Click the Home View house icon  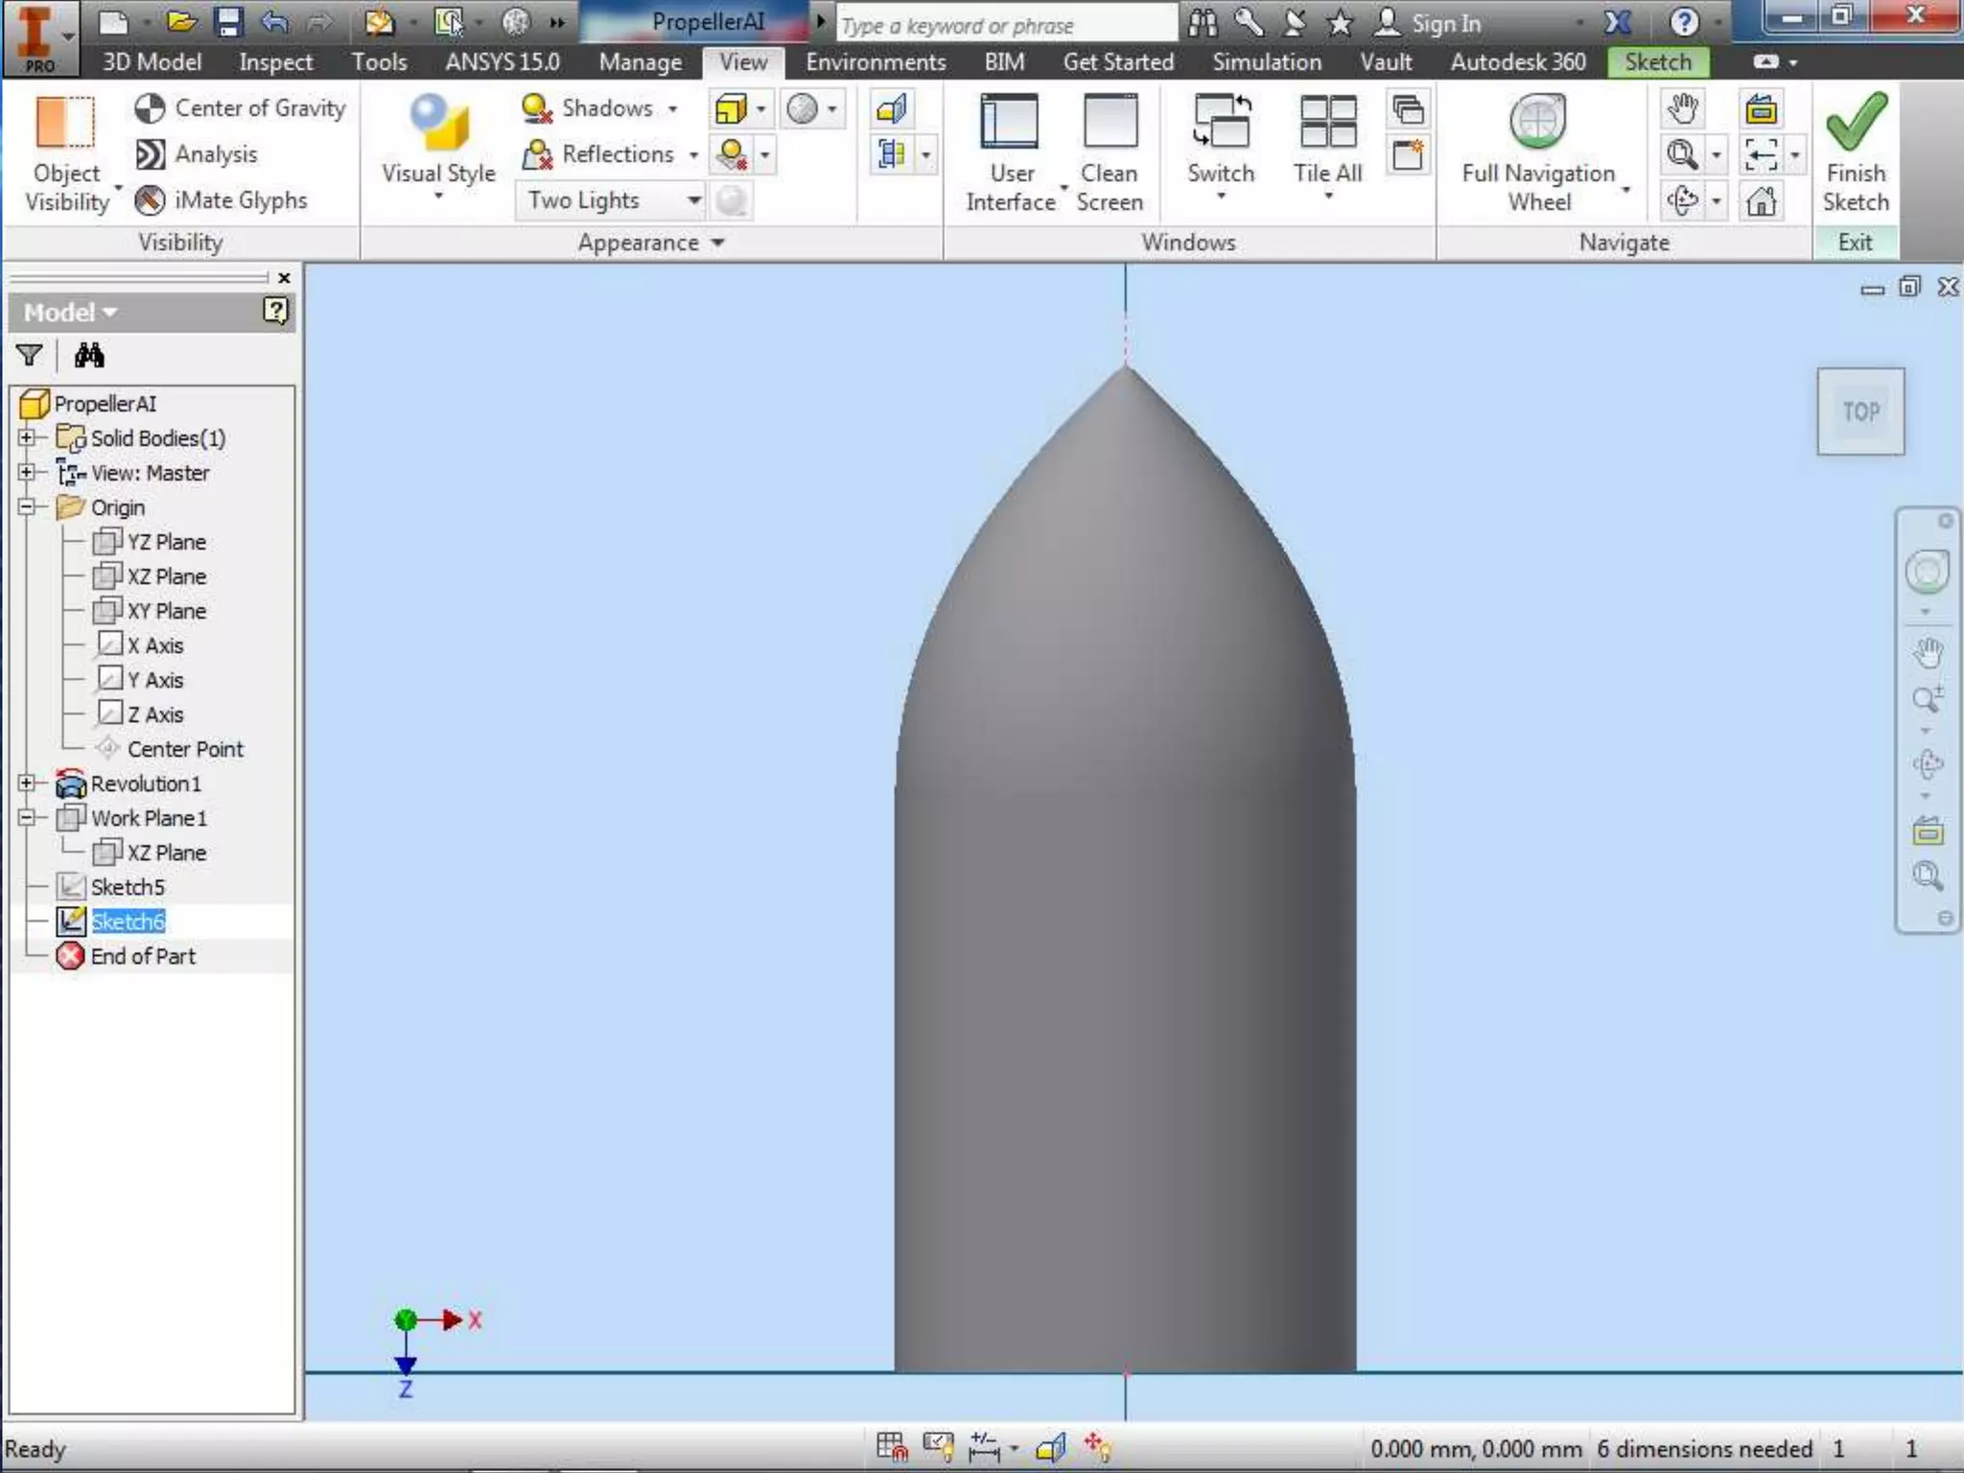pyautogui.click(x=1761, y=201)
